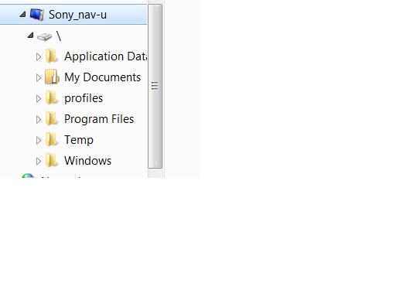Viewport: 396px width, 297px height.
Task: Click the profiles folder icon
Action: pos(52,97)
